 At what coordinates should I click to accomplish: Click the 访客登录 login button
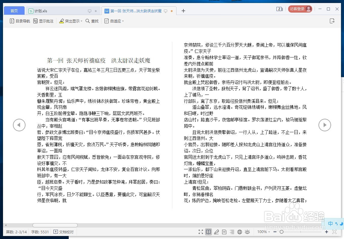pyautogui.click(x=300, y=9)
